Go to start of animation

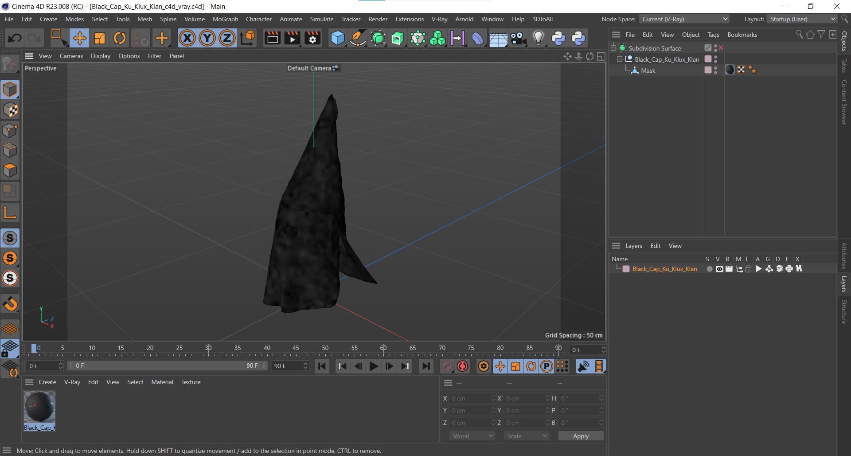322,366
